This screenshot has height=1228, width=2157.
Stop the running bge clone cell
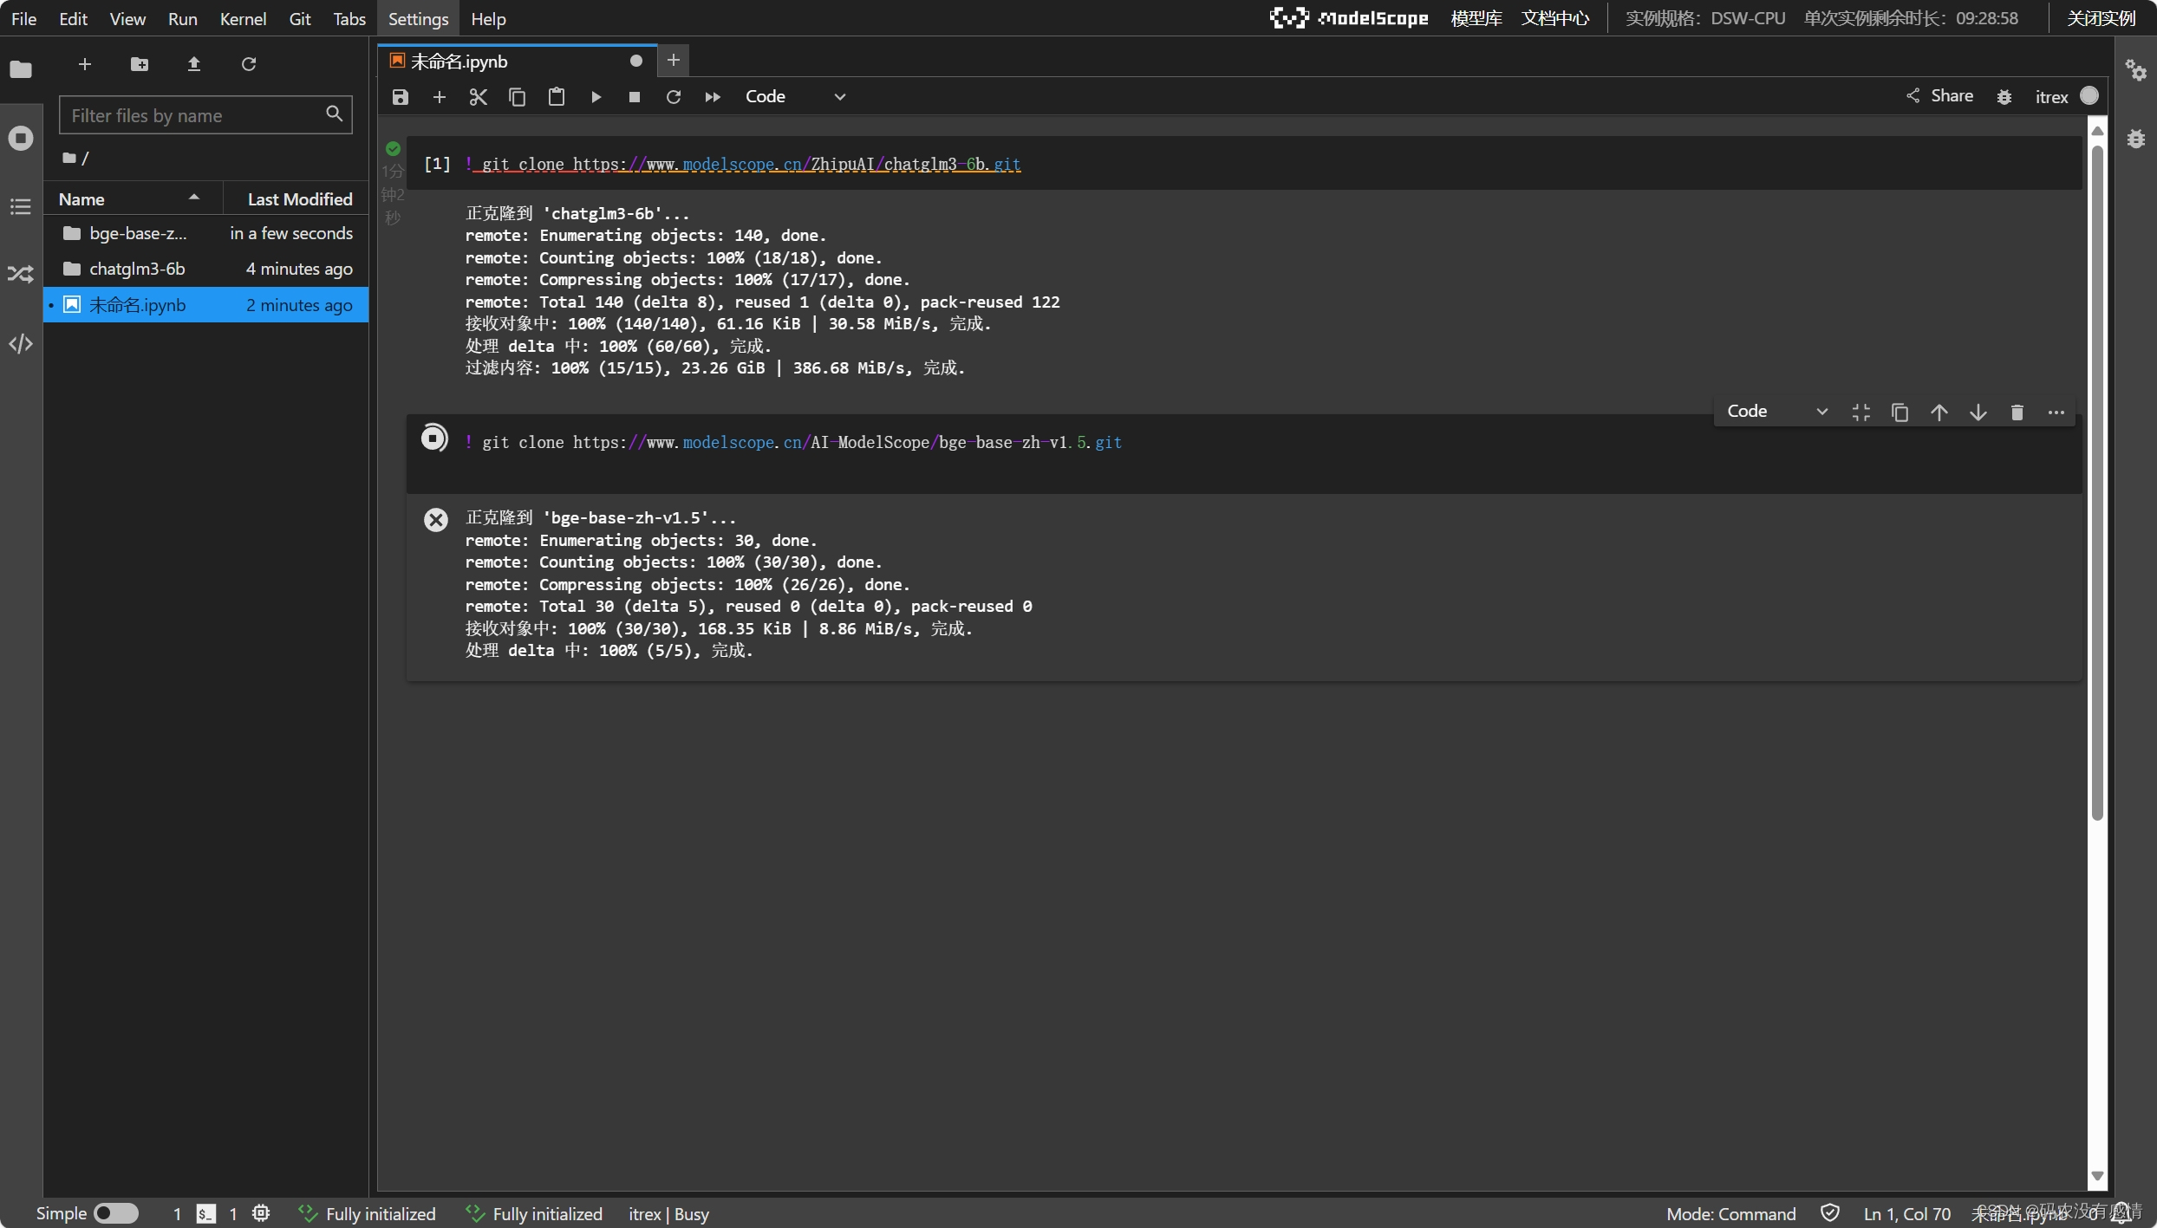click(x=434, y=439)
